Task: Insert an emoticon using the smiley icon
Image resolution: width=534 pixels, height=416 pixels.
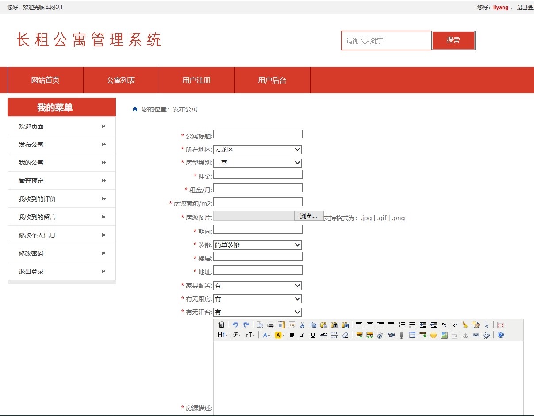Action: (434, 335)
